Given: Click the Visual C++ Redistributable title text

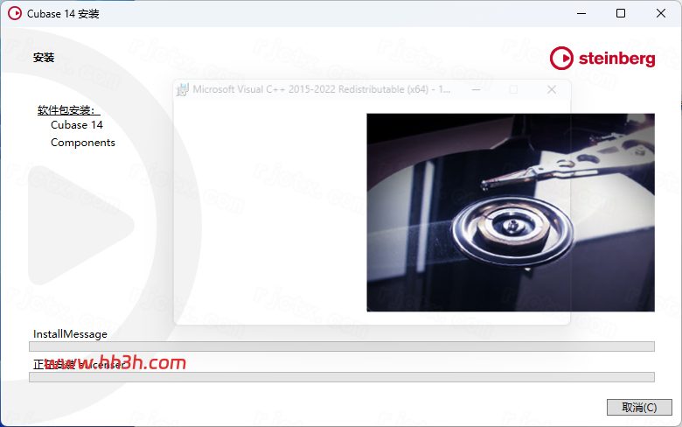Looking at the screenshot, I should (322, 89).
